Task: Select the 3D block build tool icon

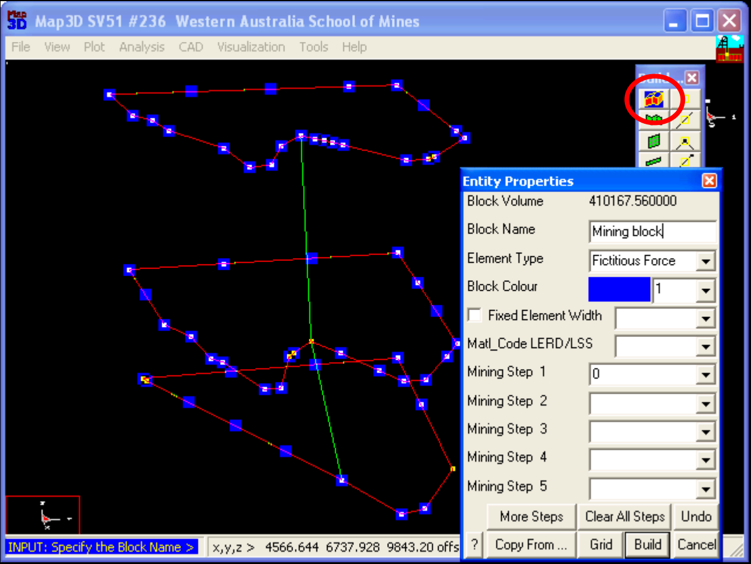Action: [653, 99]
